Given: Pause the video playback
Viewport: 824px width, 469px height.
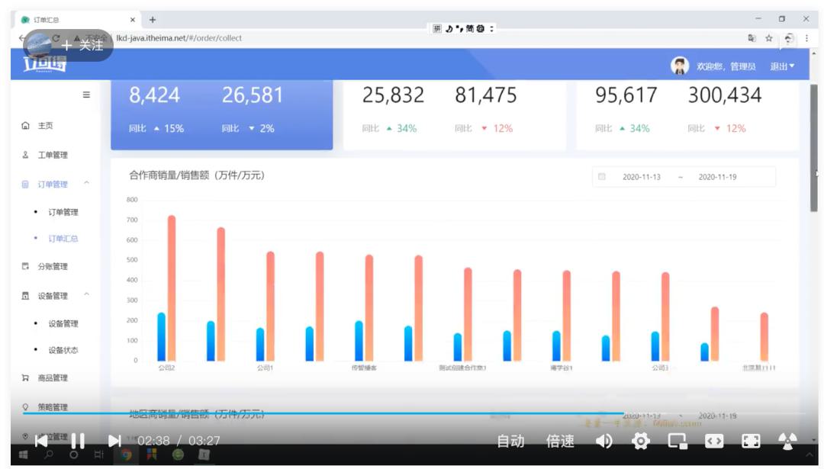Looking at the screenshot, I should tap(78, 441).
